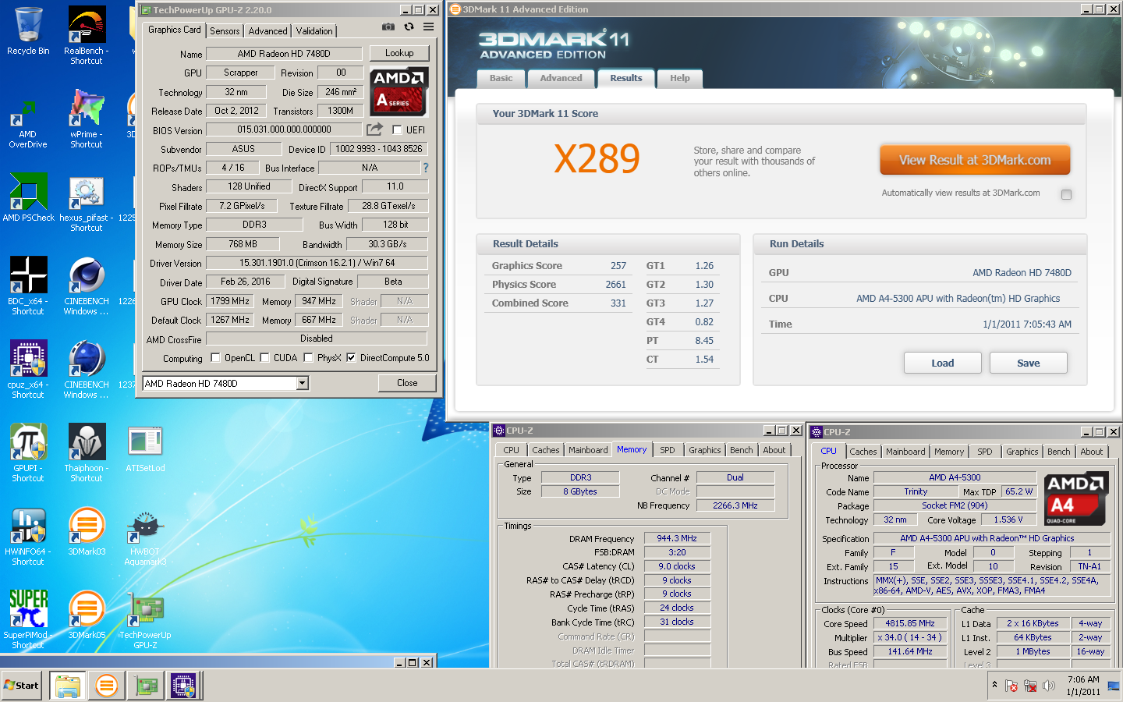Click GPU-Z refresh icon
The height and width of the screenshot is (702, 1123).
409,27
